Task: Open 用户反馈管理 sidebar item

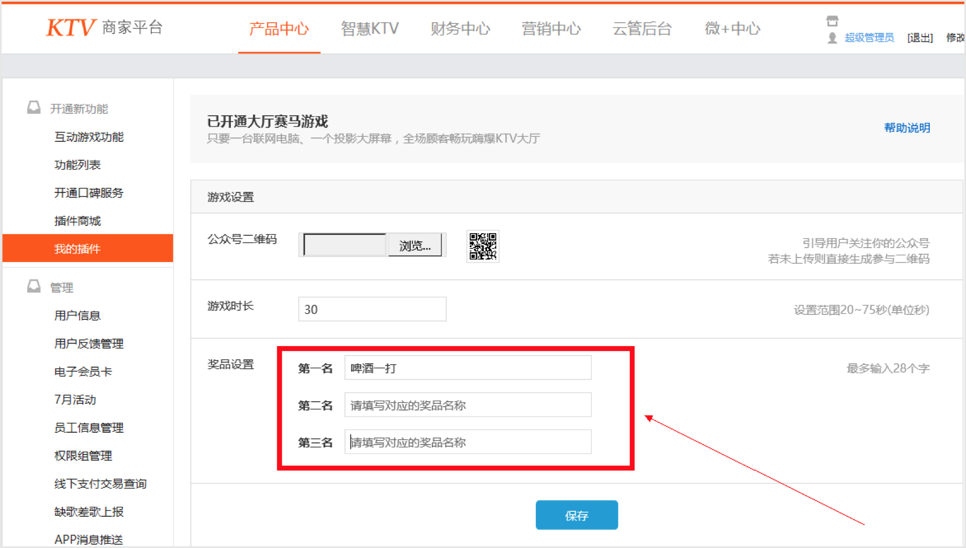Action: tap(89, 344)
